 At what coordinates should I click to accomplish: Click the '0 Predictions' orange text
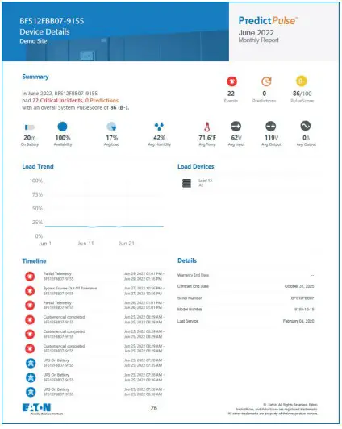pyautogui.click(x=102, y=101)
